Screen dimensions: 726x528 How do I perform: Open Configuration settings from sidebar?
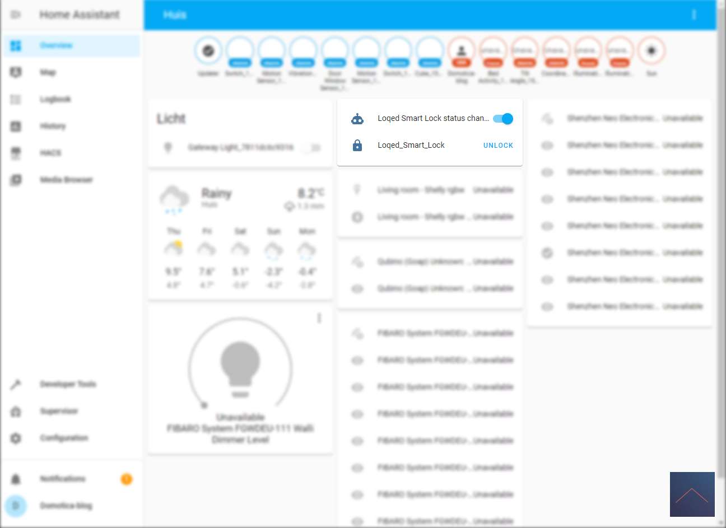63,438
